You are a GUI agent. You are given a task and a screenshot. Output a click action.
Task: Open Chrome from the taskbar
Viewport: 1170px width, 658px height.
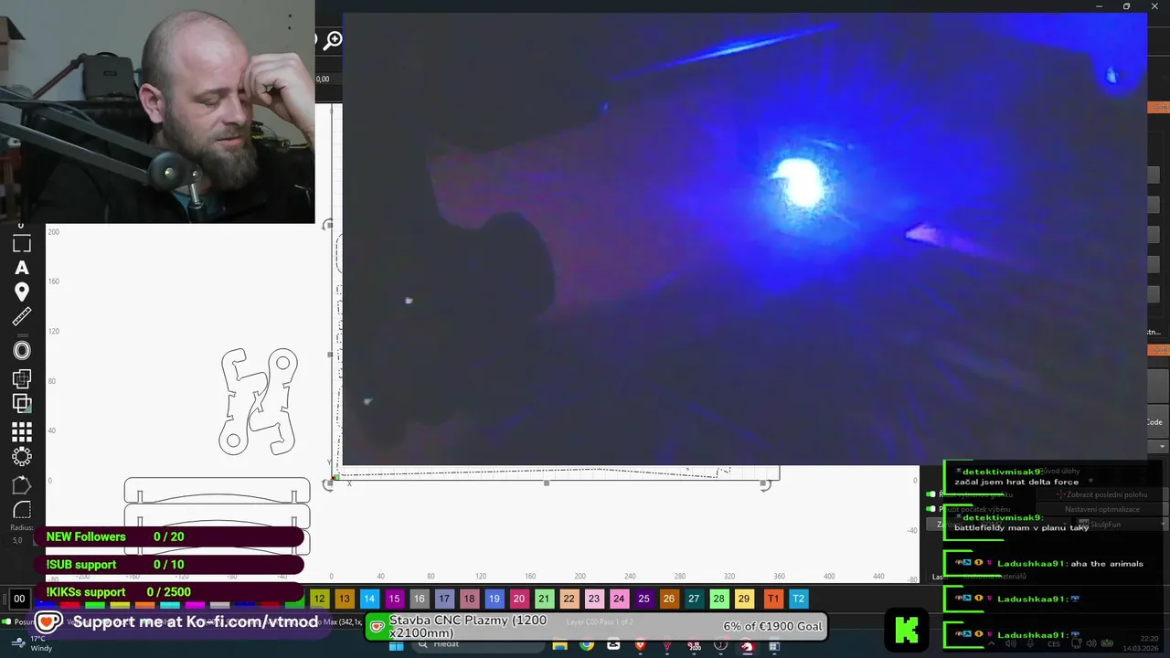point(587,645)
